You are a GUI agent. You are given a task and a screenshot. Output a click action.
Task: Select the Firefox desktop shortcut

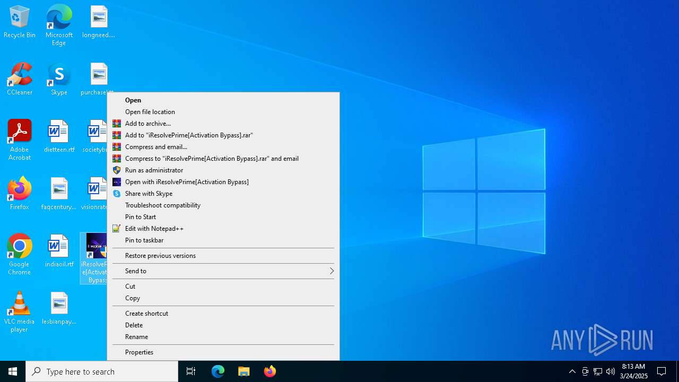[20, 194]
